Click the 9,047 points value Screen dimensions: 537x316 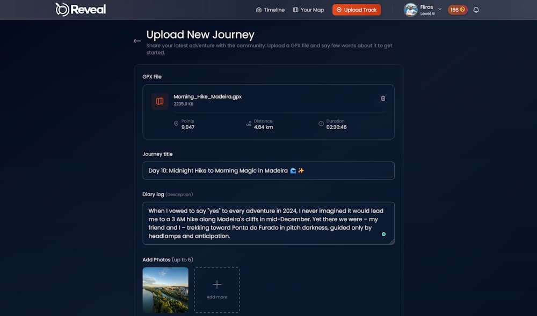coord(188,127)
